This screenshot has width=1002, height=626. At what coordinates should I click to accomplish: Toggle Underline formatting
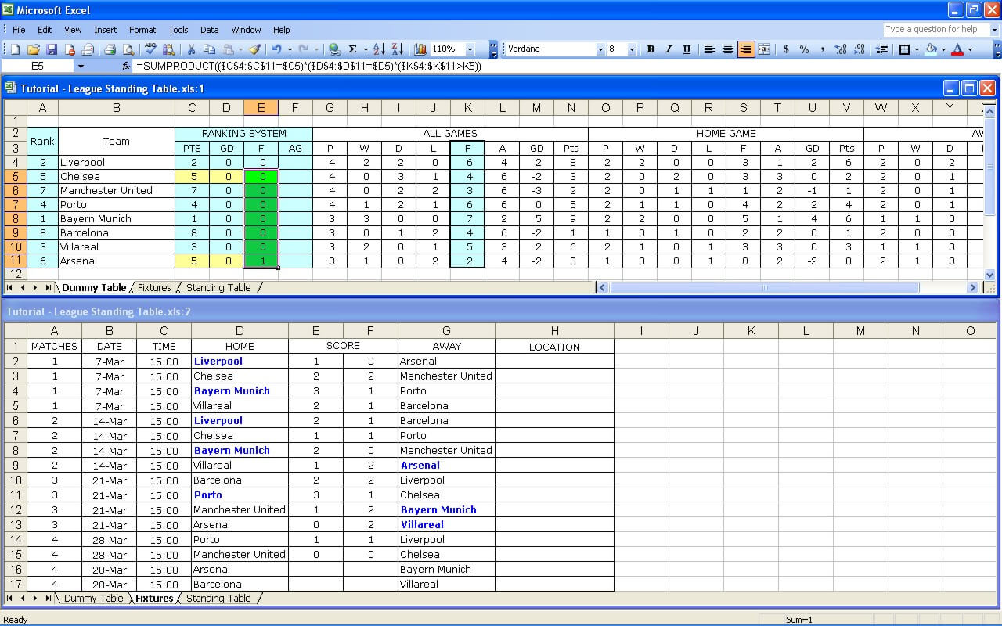point(687,49)
